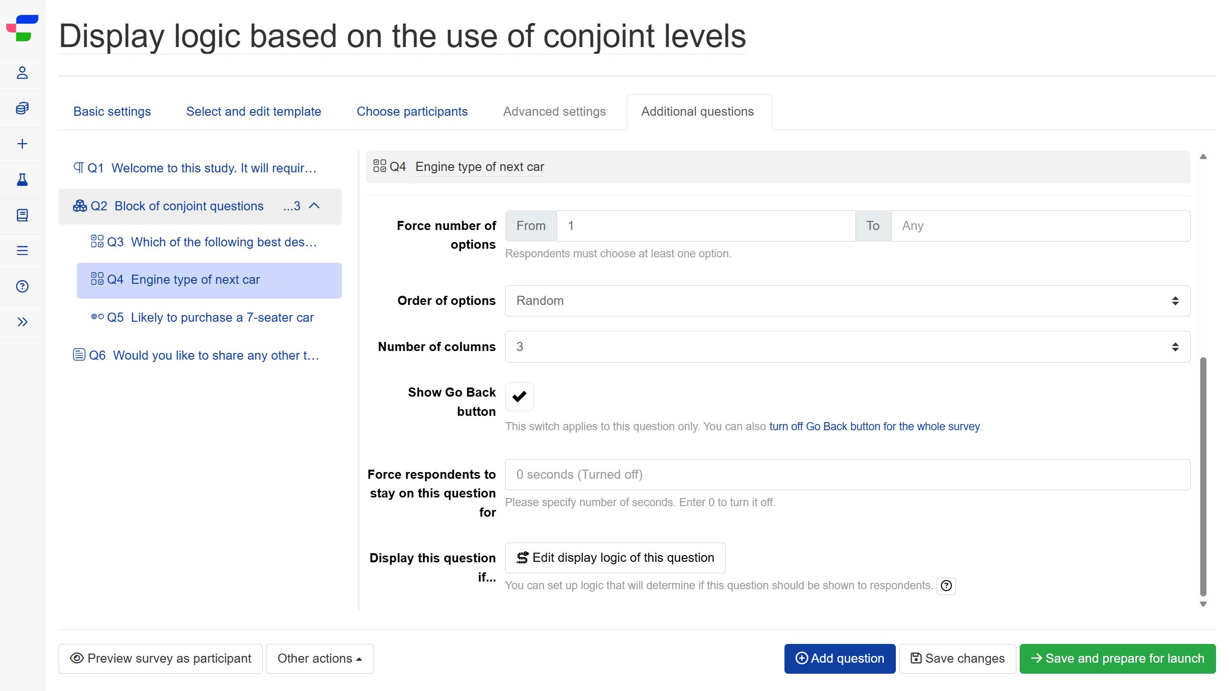1229x691 pixels.
Task: Click the From number of options field
Action: (706, 226)
